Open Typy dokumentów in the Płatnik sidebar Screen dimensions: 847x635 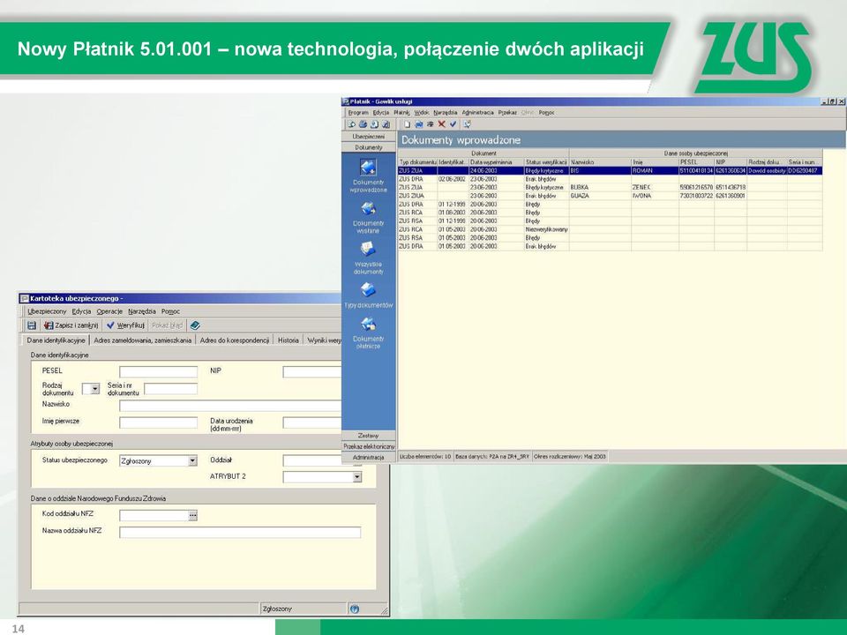click(x=369, y=295)
